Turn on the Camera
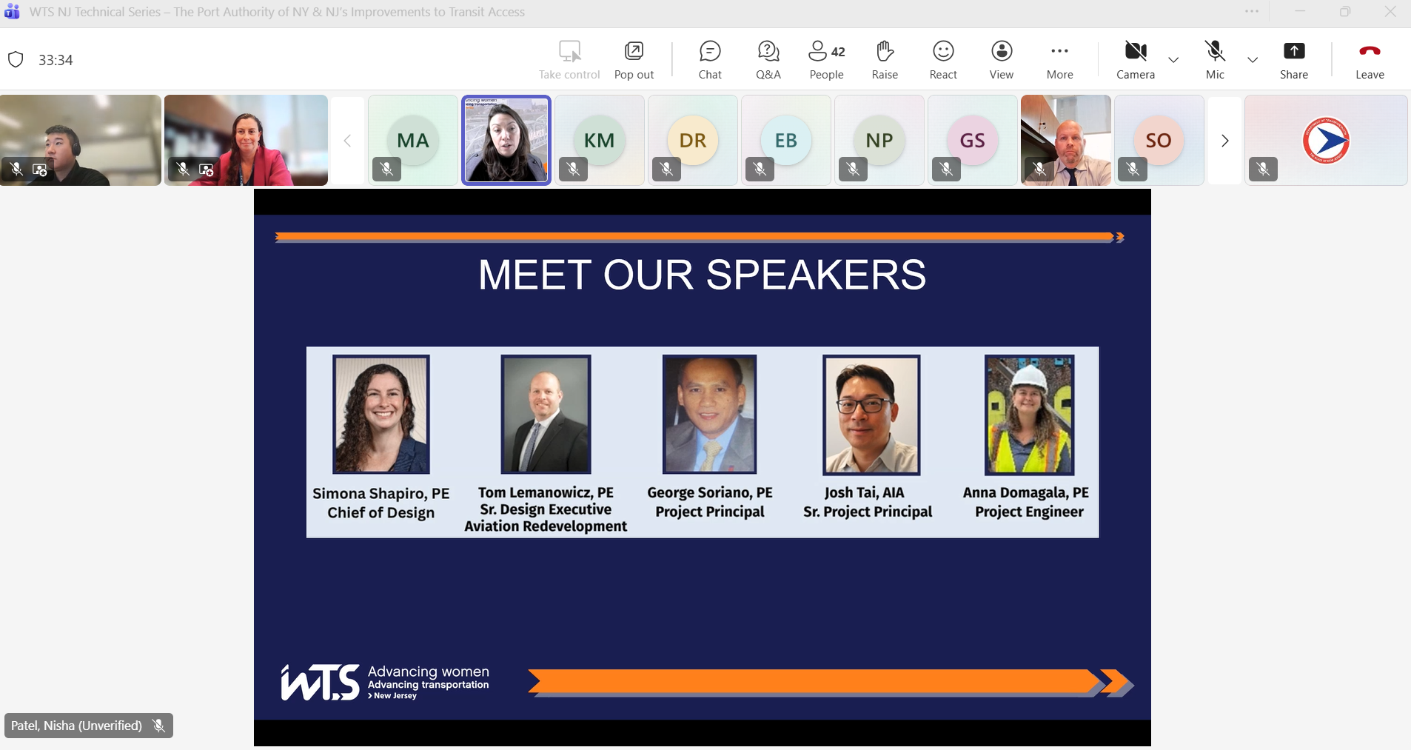 (1135, 59)
